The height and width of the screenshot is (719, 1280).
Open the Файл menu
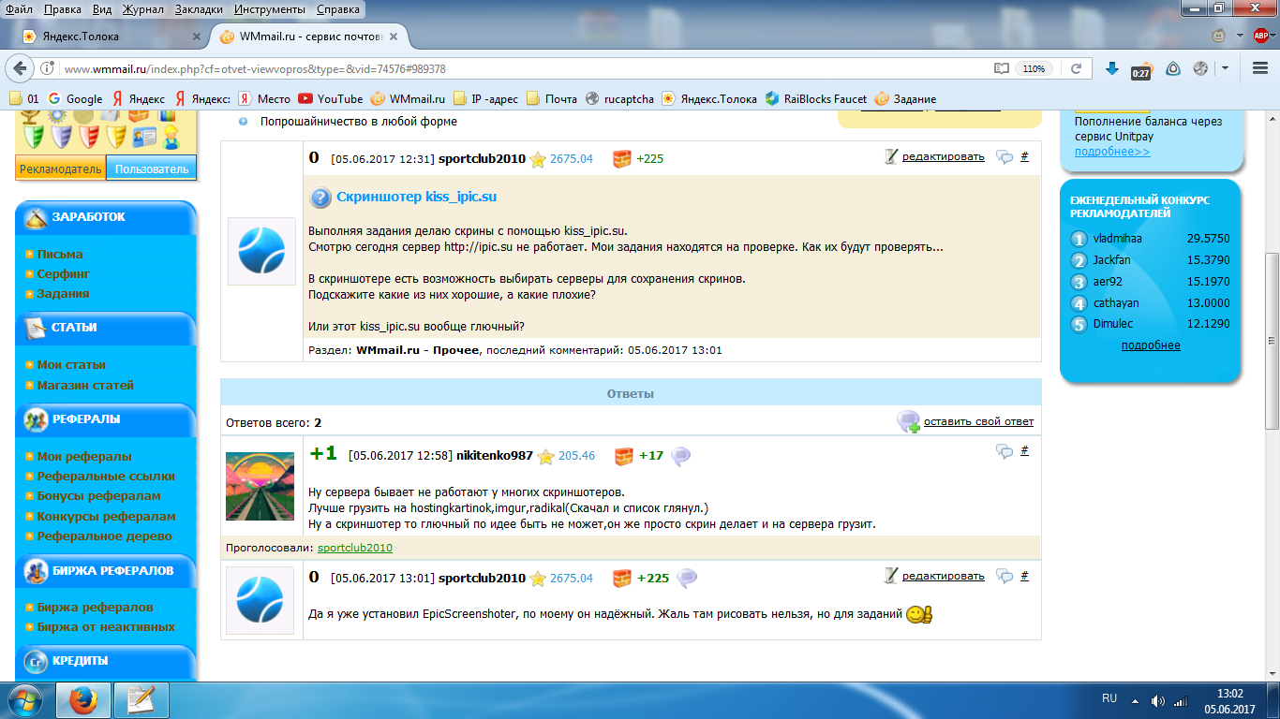(x=20, y=8)
